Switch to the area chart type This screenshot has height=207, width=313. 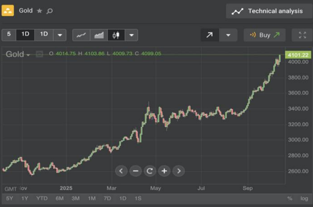click(99, 35)
